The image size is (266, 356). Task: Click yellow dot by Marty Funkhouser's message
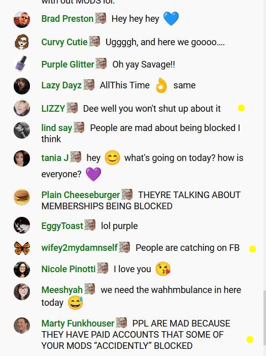250,339
